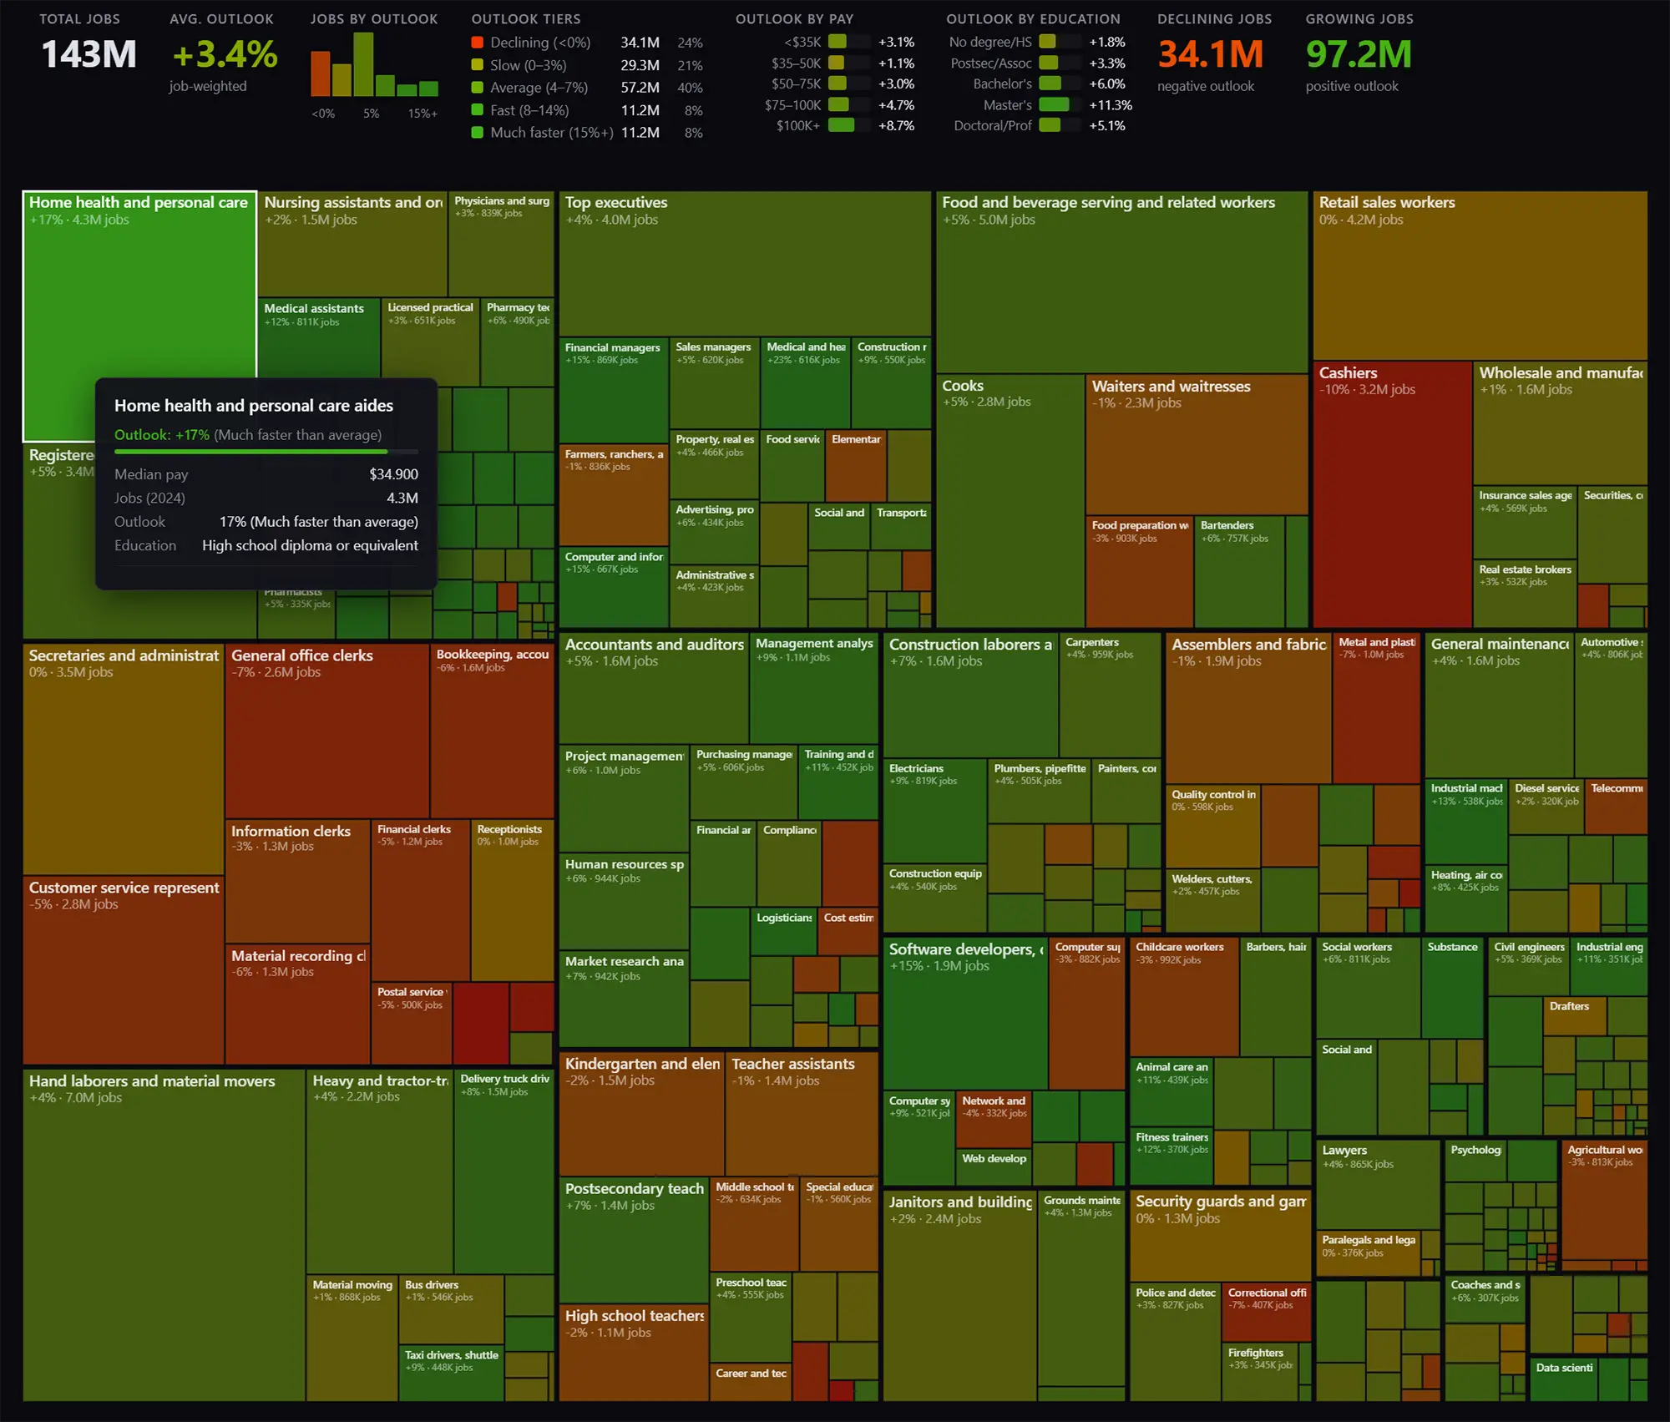Viewport: 1670px width, 1422px height.
Task: Select the Retail sales workers tile
Action: (1479, 276)
